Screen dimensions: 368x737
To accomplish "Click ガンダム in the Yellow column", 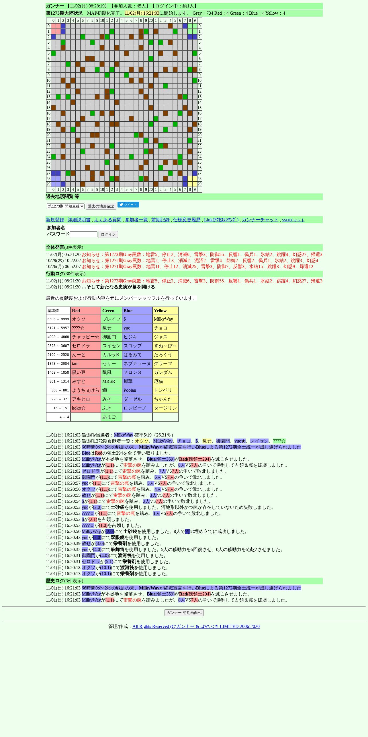I will point(165,373).
